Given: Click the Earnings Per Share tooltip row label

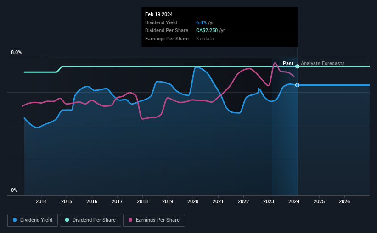Looking at the screenshot, I should pyautogui.click(x=167, y=39).
